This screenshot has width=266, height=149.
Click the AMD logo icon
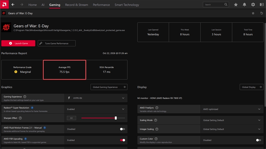pos(4,4)
